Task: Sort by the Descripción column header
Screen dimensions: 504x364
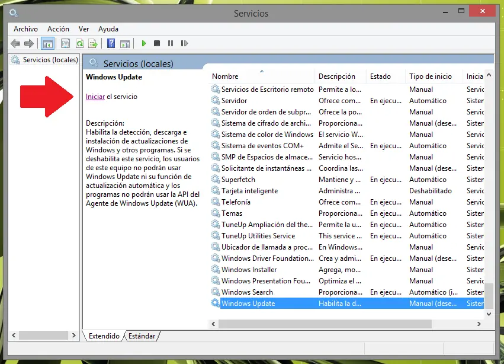Action: tap(341, 76)
